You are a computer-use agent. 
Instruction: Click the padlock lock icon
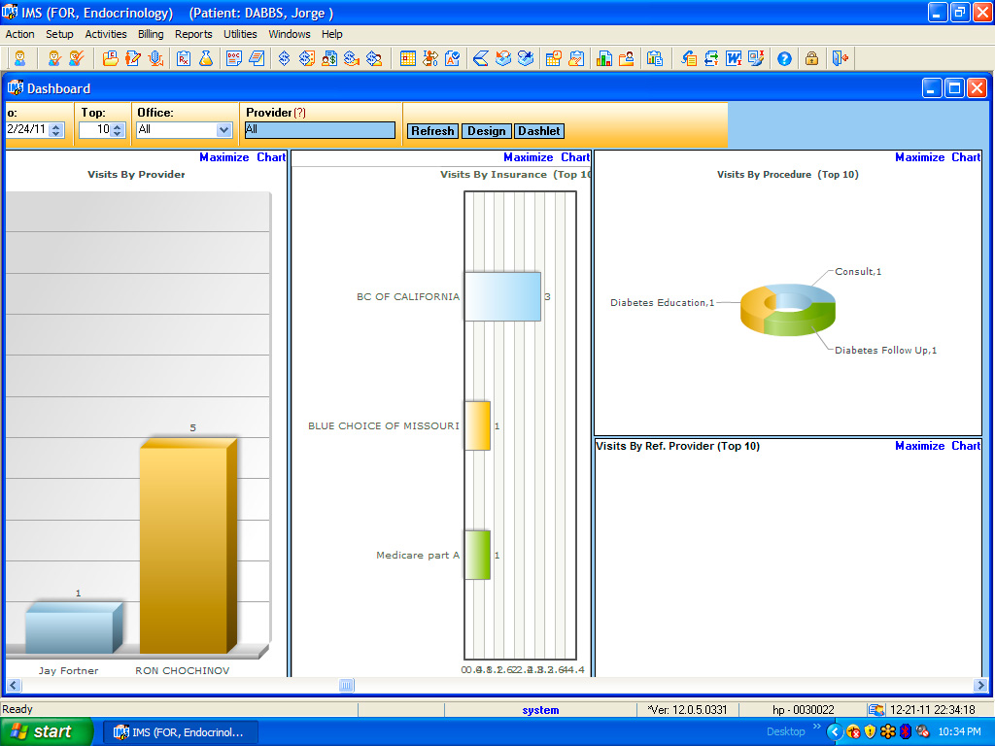coord(811,59)
